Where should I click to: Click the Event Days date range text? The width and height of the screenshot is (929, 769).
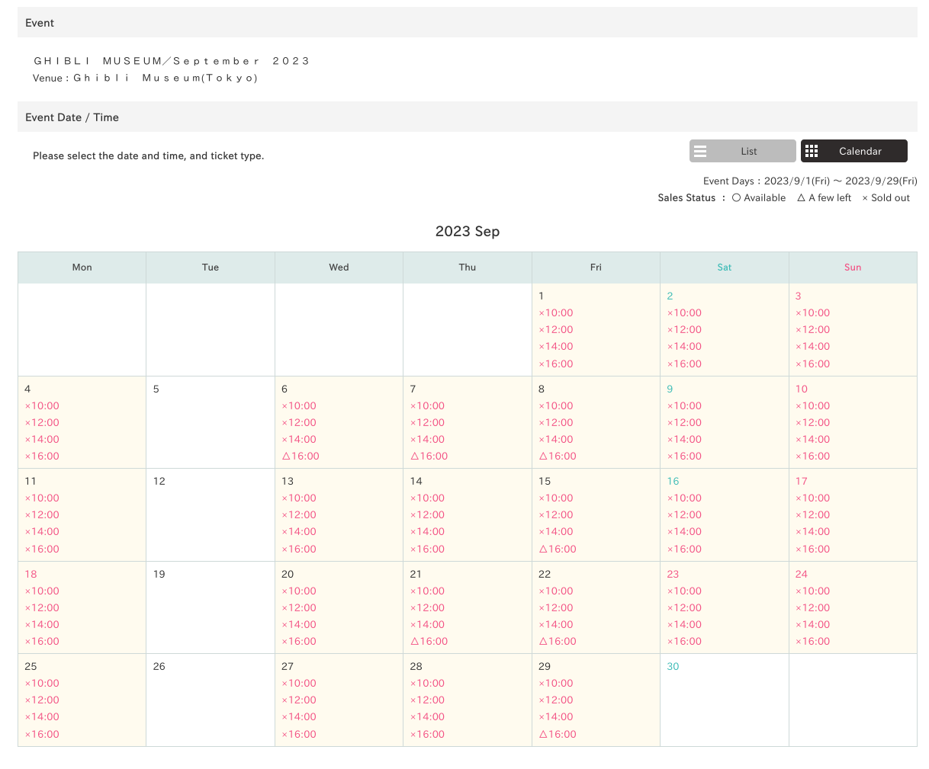tap(810, 181)
